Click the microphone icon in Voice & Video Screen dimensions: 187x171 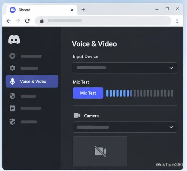coord(13,81)
